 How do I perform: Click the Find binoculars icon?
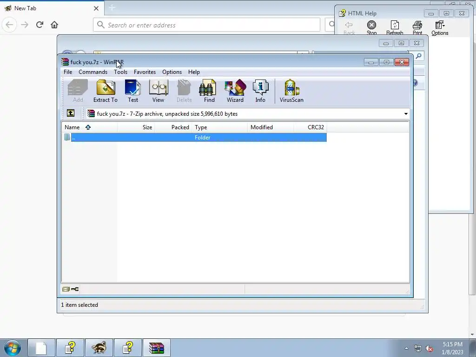coord(209,91)
